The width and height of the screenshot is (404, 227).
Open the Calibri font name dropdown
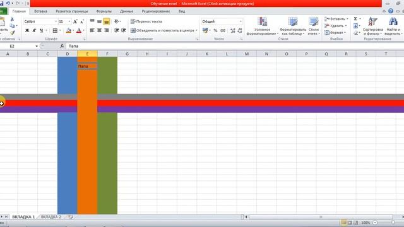click(56, 21)
